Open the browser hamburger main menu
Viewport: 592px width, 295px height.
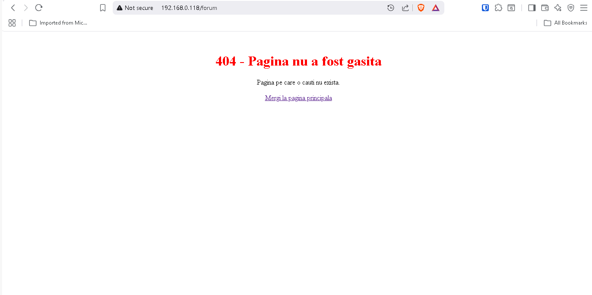click(584, 8)
